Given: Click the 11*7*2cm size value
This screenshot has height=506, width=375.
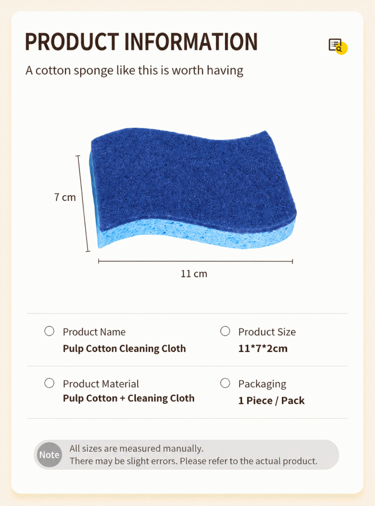Looking at the screenshot, I should [263, 349].
